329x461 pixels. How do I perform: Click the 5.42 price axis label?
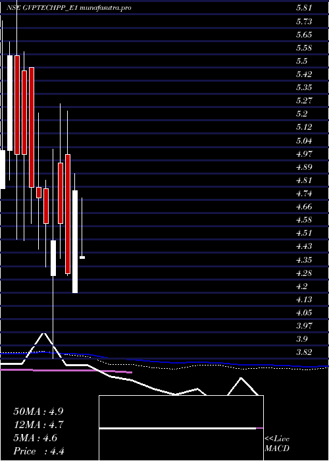coord(304,74)
